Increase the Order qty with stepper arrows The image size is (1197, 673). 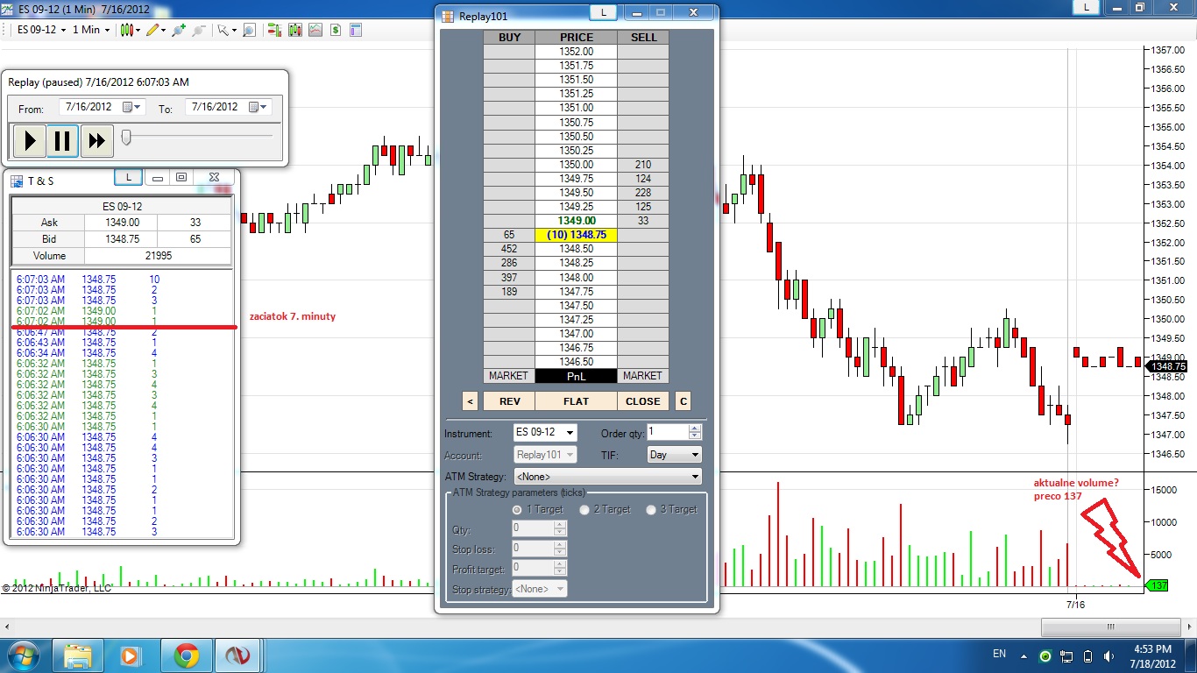click(x=695, y=429)
